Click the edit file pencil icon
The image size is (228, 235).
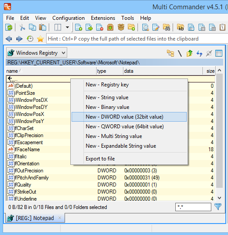(x=156, y=27)
